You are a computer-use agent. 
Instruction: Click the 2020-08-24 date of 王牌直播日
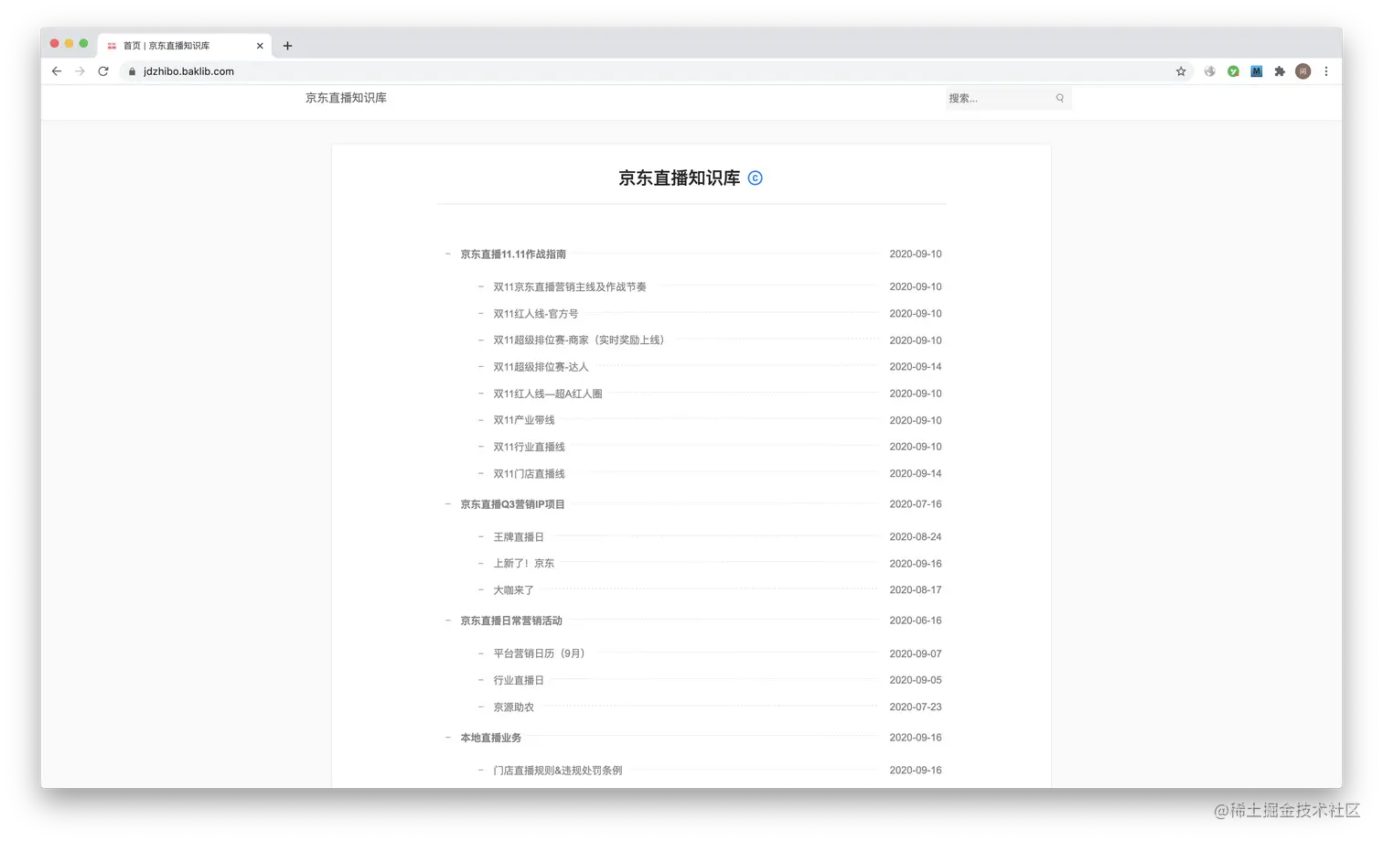916,537
